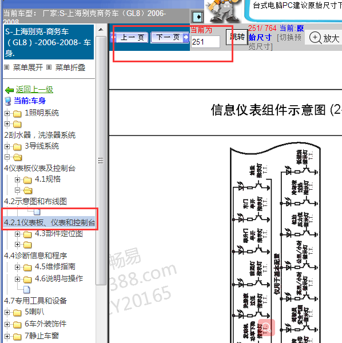Select 4.5维修指南 tree item
The height and width of the screenshot is (343, 342).
[55, 266]
